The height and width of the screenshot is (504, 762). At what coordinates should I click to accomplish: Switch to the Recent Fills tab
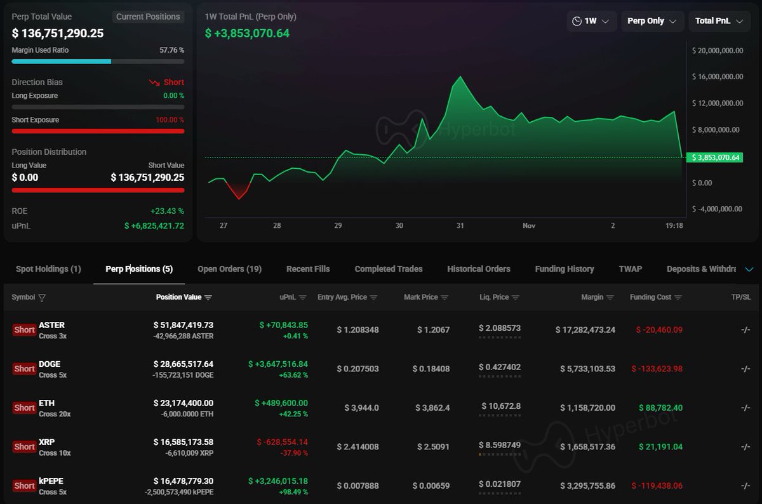pos(308,269)
